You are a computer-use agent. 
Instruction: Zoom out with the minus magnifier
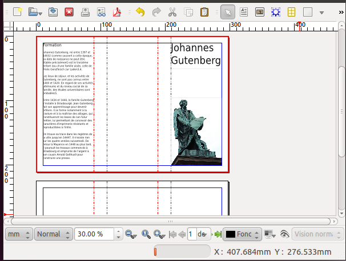[x=131, y=234]
